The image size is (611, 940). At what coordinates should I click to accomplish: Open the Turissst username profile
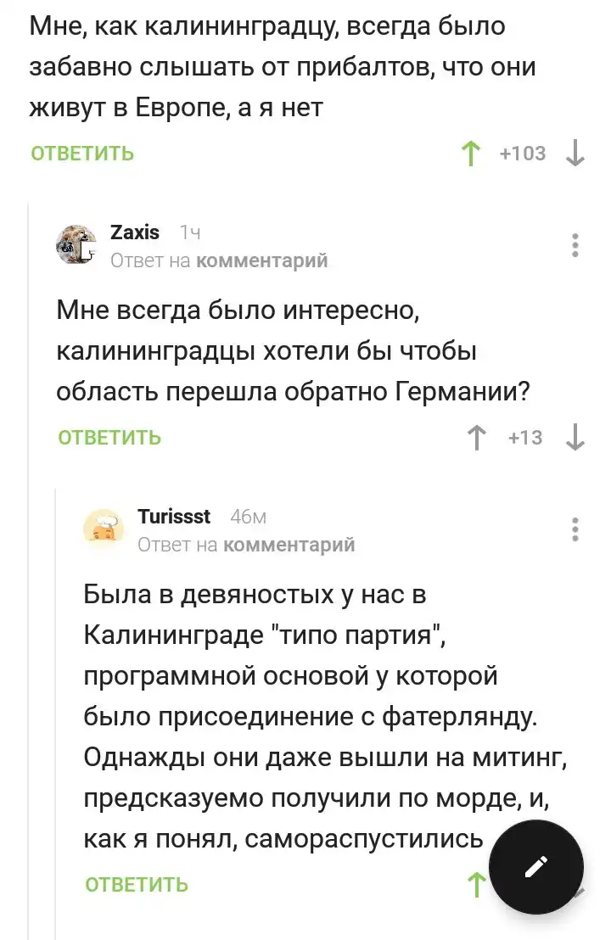(x=174, y=516)
